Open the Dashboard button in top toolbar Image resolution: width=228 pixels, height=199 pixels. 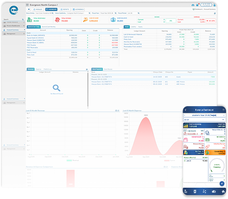click(x=51, y=9)
